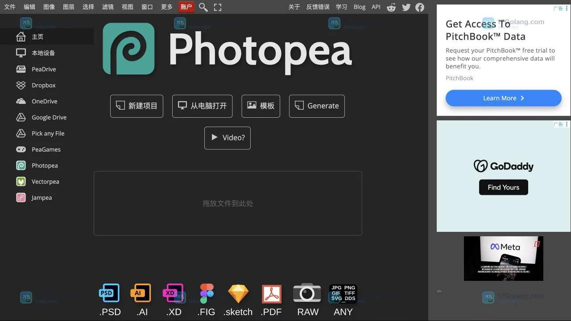
Task: Click 从电脑打开 open button
Action: click(203, 106)
